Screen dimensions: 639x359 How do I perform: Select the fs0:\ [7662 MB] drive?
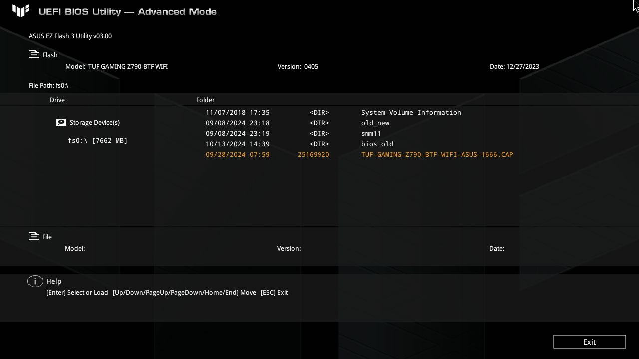98,140
